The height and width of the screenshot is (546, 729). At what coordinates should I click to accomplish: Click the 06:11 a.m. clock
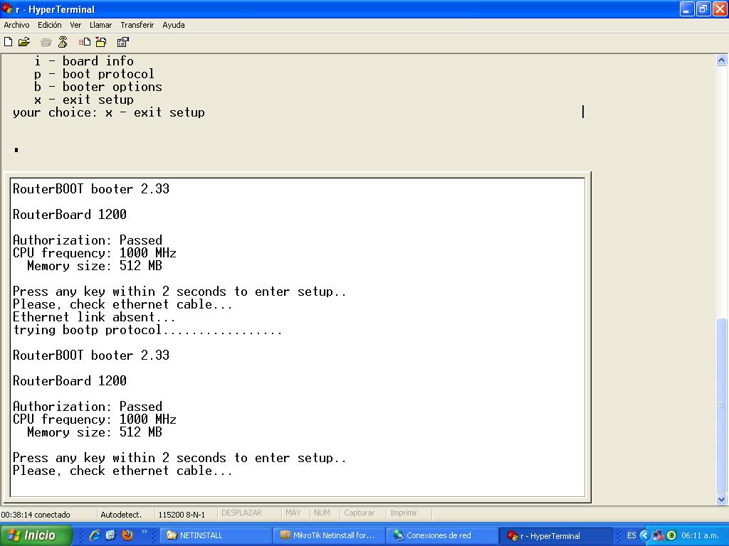point(701,535)
